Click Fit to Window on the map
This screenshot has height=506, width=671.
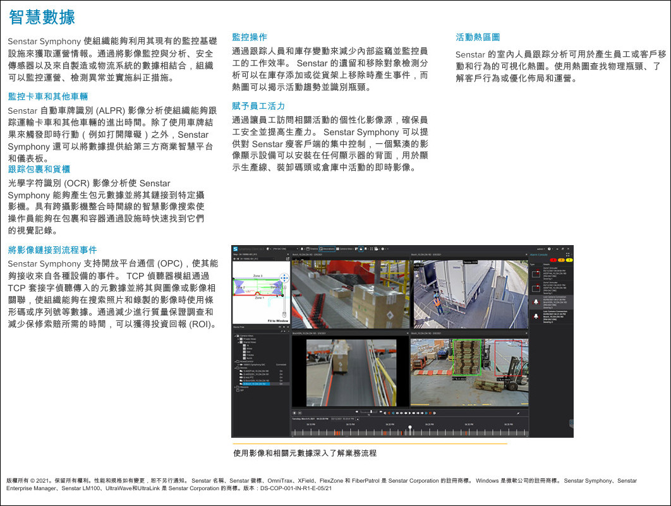pos(279,321)
